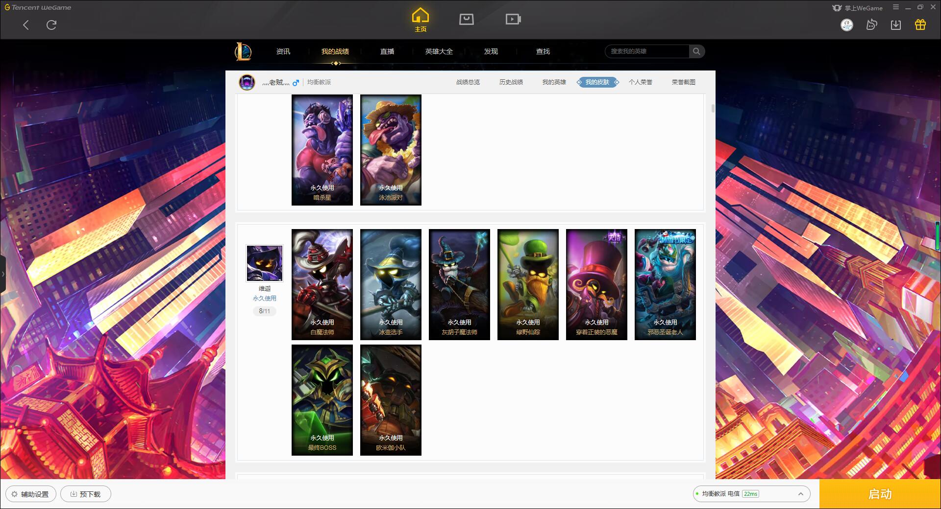The width and height of the screenshot is (941, 509).
Task: Expand the server selector 均衡教派 电信
Action: (x=751, y=494)
